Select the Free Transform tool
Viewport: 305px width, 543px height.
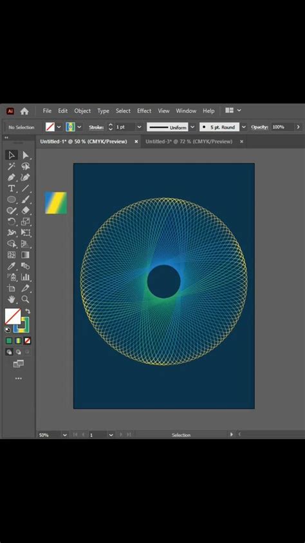click(x=25, y=233)
